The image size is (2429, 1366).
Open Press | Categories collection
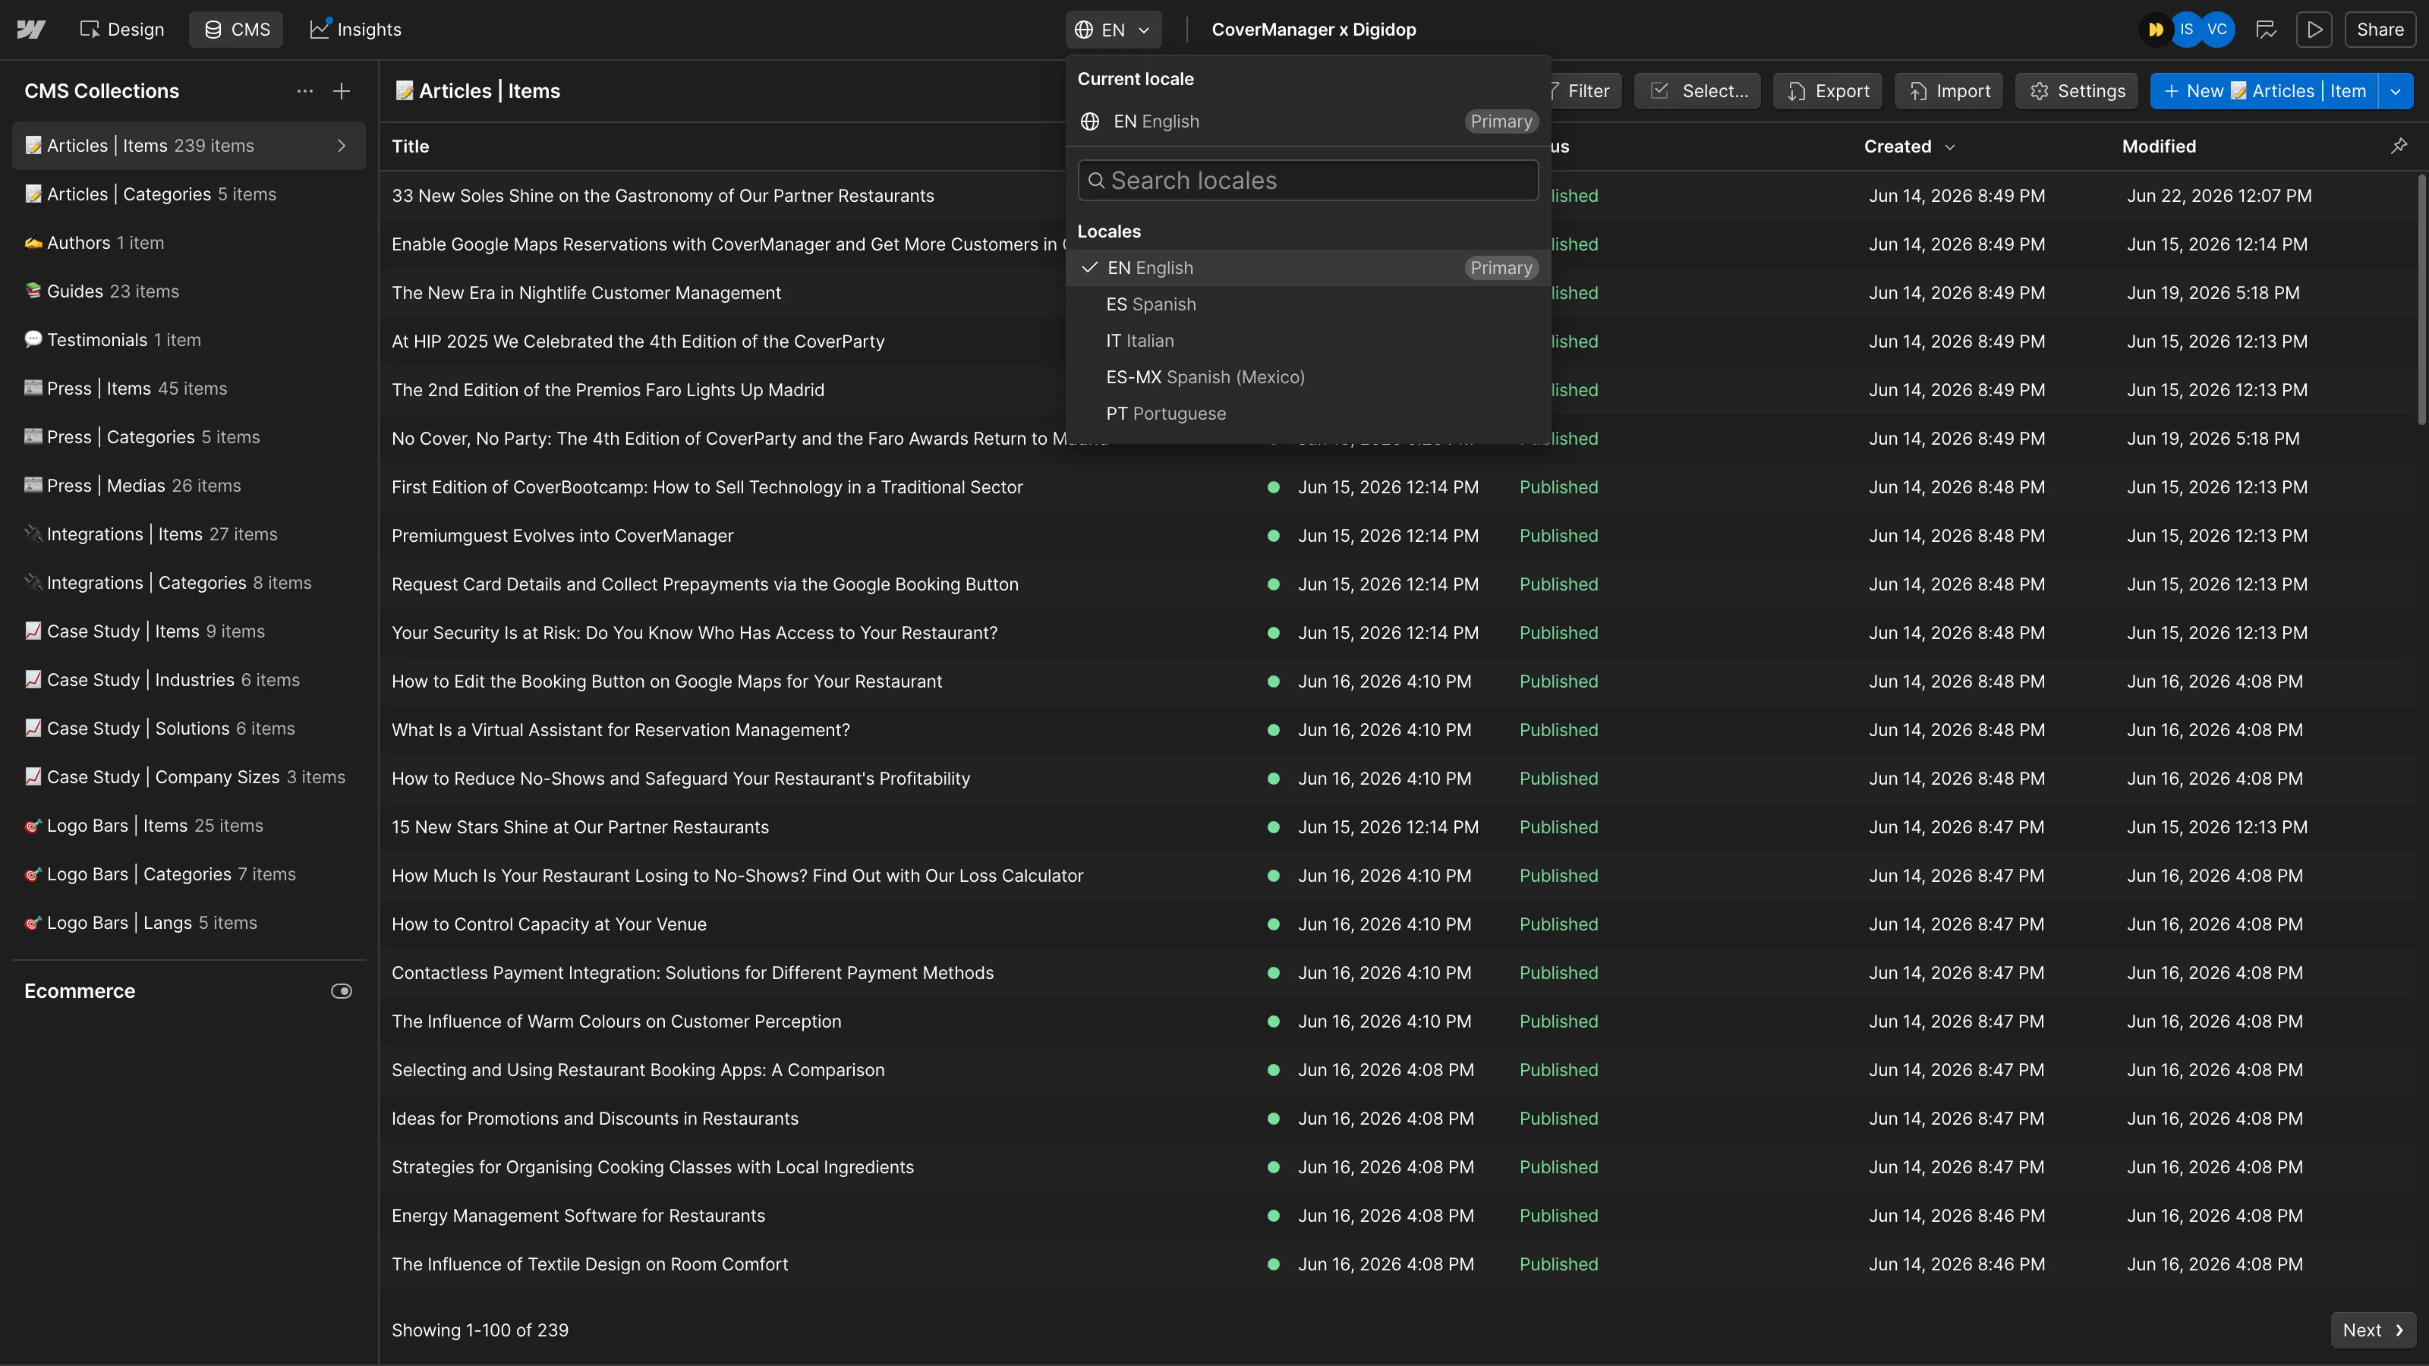click(188, 437)
